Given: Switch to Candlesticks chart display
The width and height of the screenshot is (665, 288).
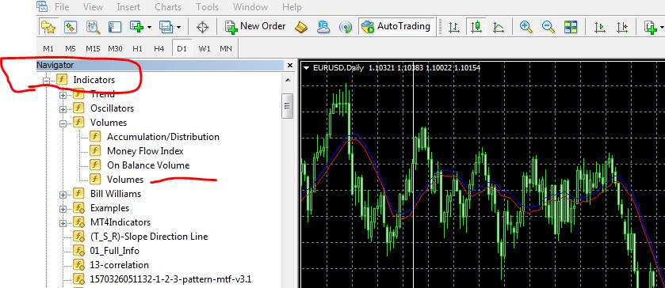Looking at the screenshot, I should coord(476,27).
